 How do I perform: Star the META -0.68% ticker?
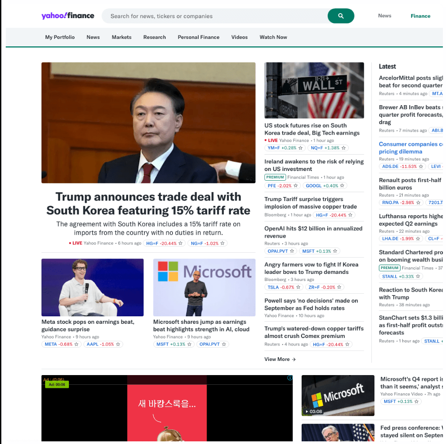tap(76, 344)
